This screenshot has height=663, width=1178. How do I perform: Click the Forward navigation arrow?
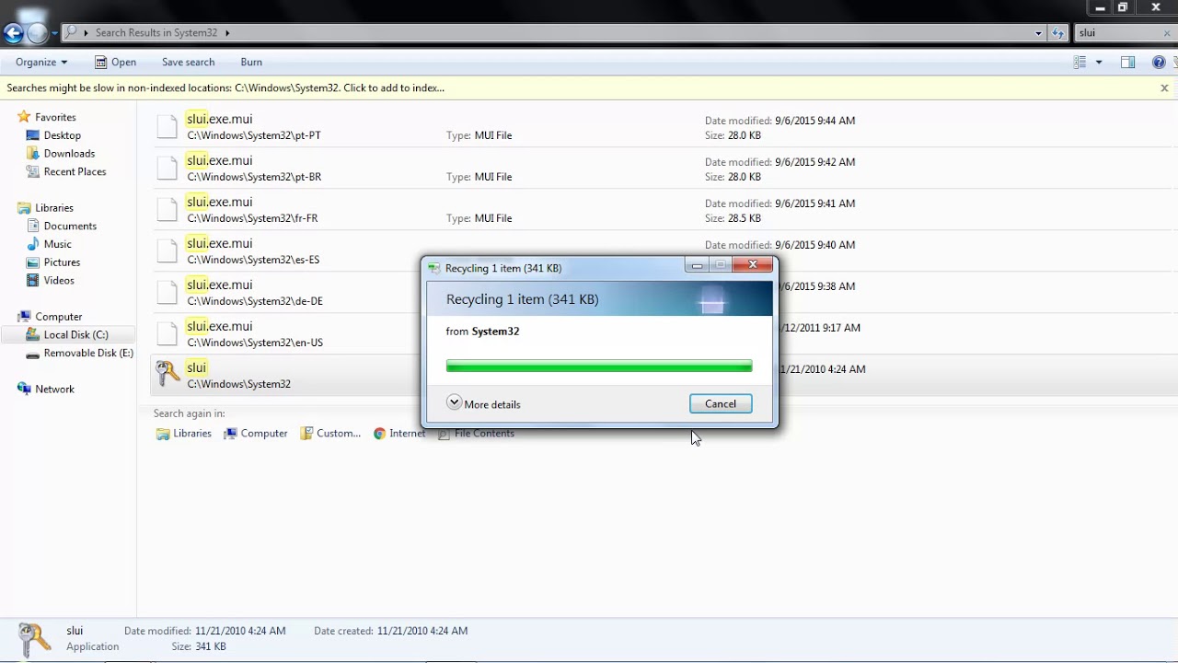(38, 33)
